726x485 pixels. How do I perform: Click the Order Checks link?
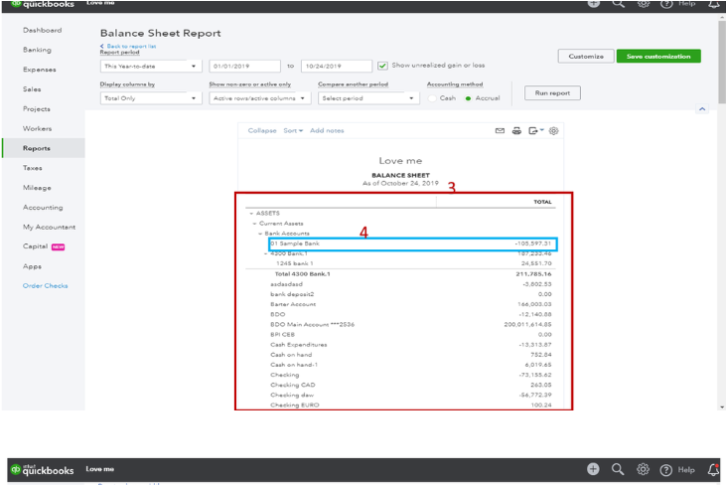[46, 286]
